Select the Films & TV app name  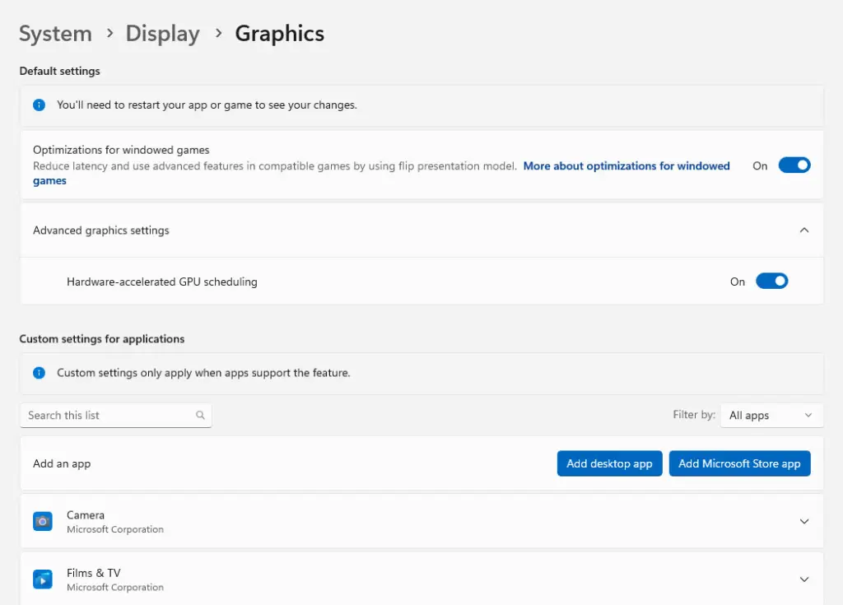[x=94, y=573]
